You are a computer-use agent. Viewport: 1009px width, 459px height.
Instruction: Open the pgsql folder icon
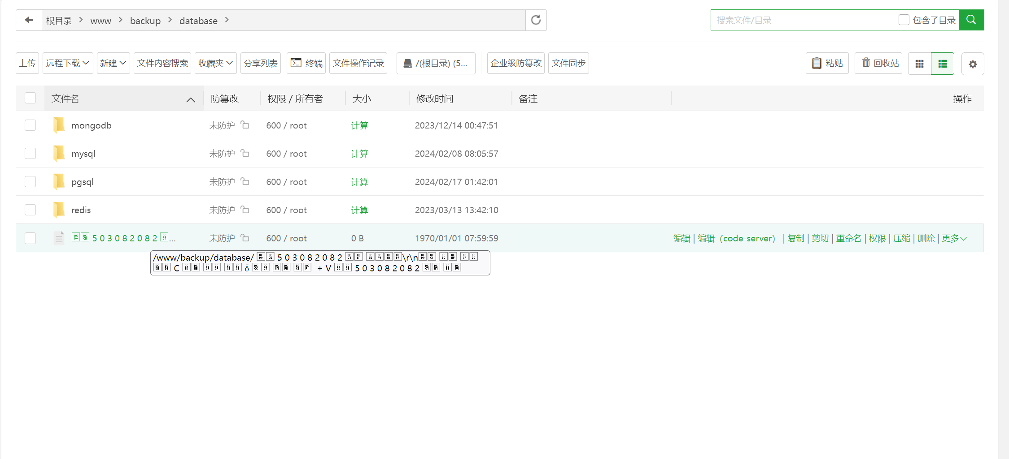tap(59, 182)
